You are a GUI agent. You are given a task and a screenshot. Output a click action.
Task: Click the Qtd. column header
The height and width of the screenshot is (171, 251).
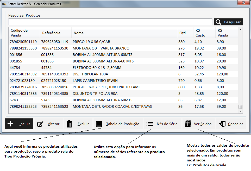(x=183, y=33)
